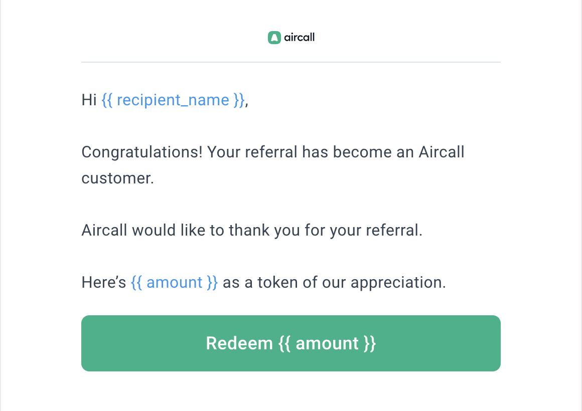582x411 pixels.
Task: Click the {{ amount }} text inside the button
Action: [x=327, y=343]
